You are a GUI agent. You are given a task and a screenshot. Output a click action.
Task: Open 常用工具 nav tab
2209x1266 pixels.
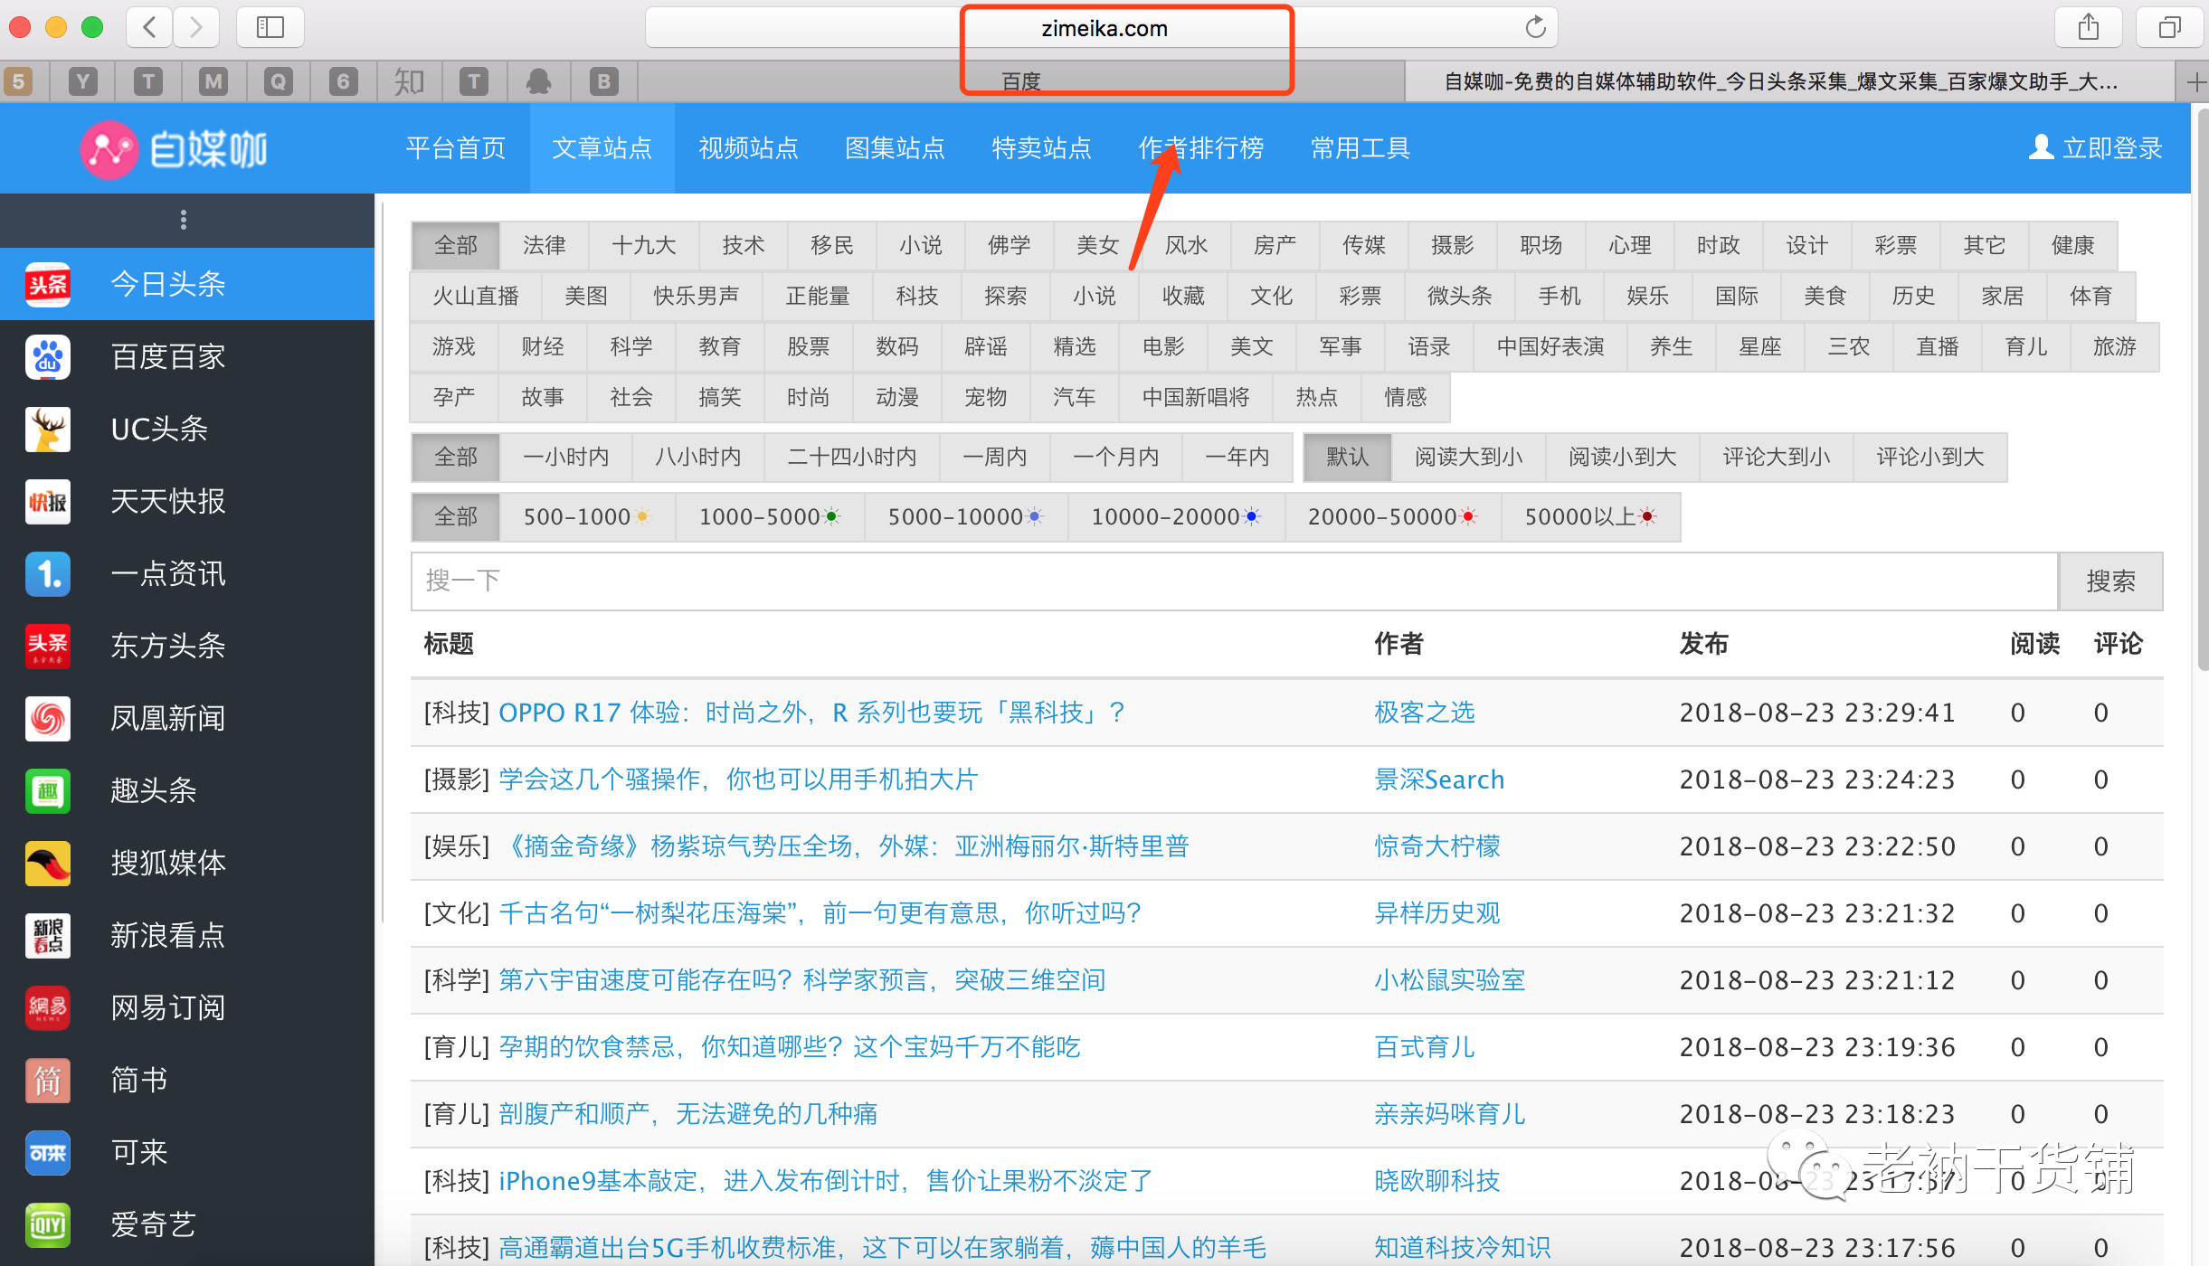click(x=1360, y=147)
